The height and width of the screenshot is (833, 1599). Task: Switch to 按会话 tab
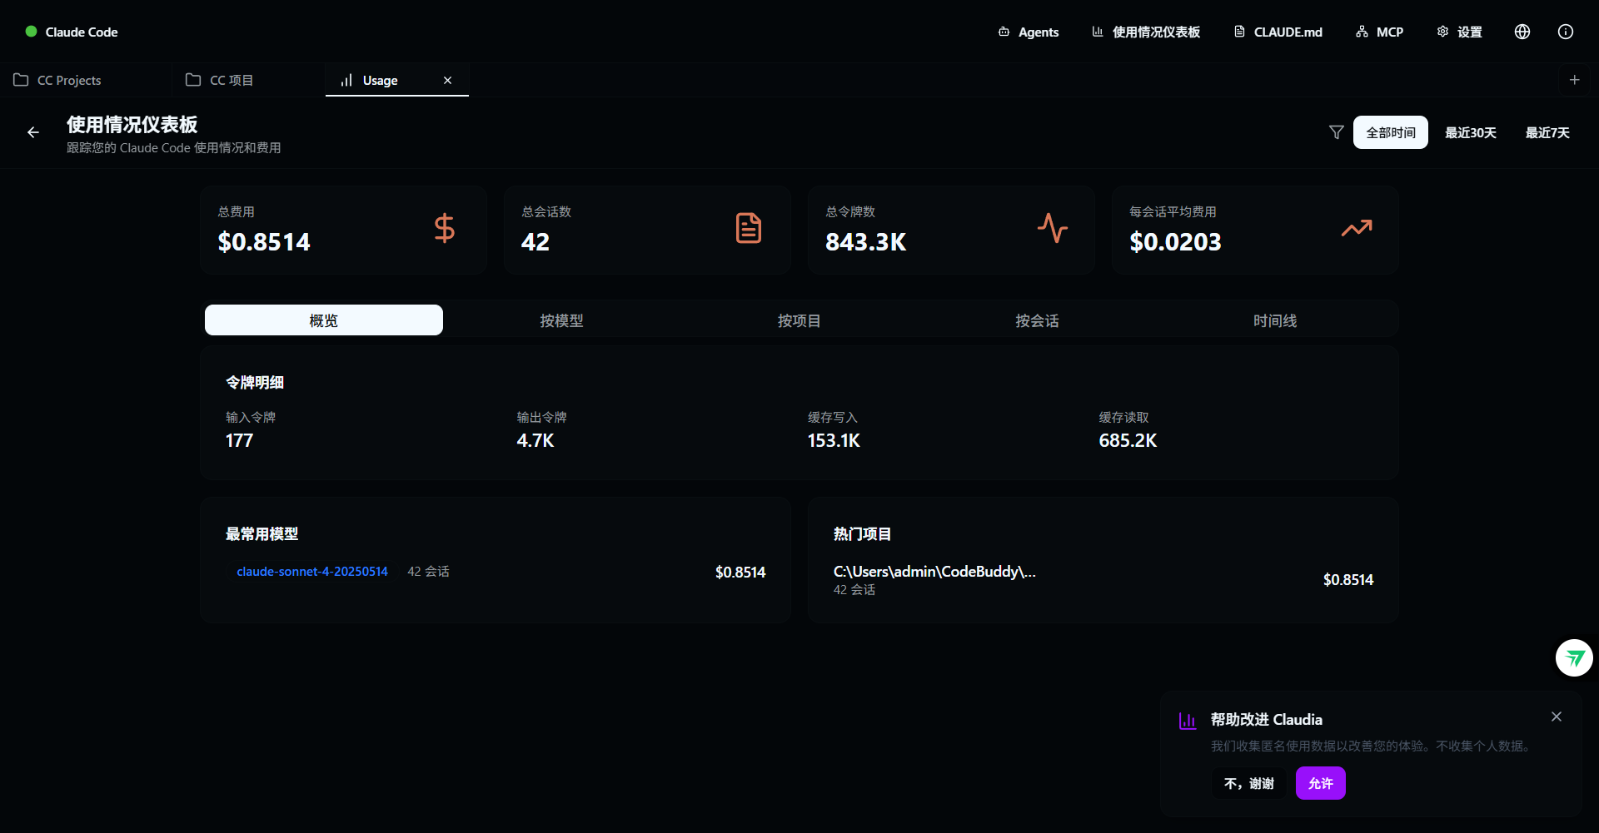pos(1037,320)
